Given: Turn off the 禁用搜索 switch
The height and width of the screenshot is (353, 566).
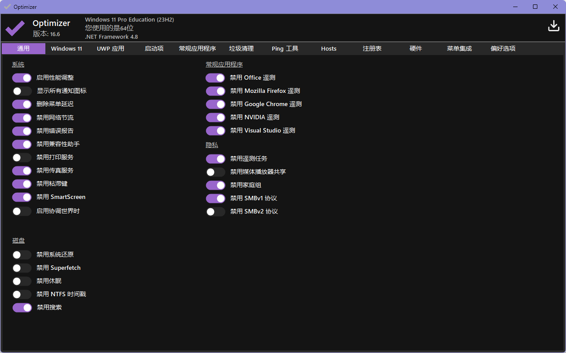Looking at the screenshot, I should pyautogui.click(x=22, y=308).
